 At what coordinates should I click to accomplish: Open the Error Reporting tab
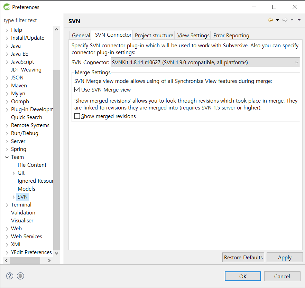tap(231, 35)
